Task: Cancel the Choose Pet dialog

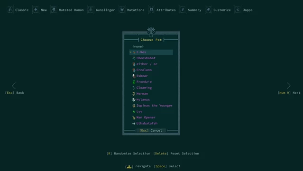Action: (x=151, y=130)
